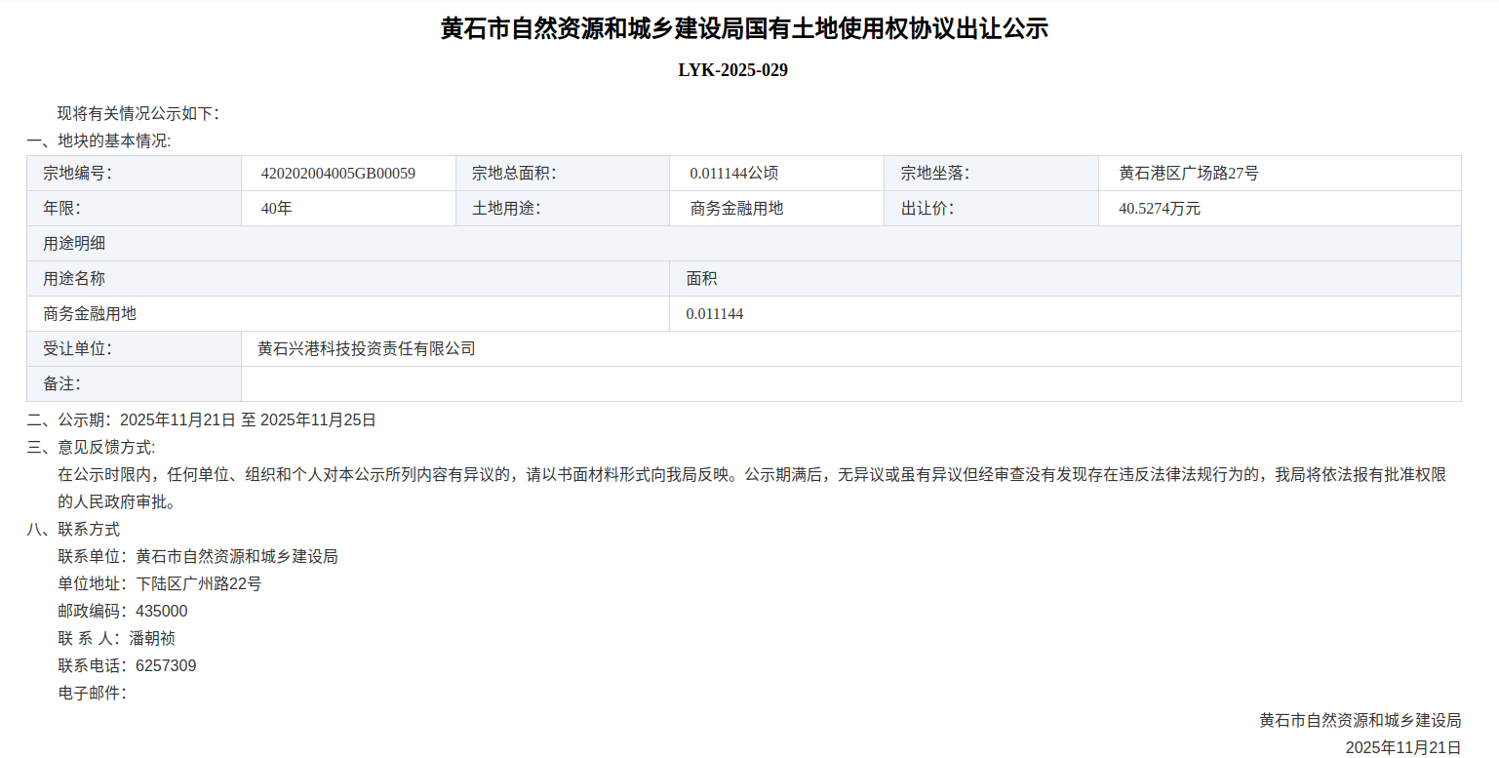Click the contact phone number 6257309
Image resolution: width=1499 pixels, height=758 pixels.
pyautogui.click(x=166, y=666)
